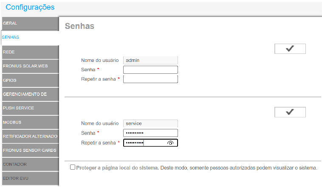Click the service username field
322x187 pixels.
click(x=150, y=123)
